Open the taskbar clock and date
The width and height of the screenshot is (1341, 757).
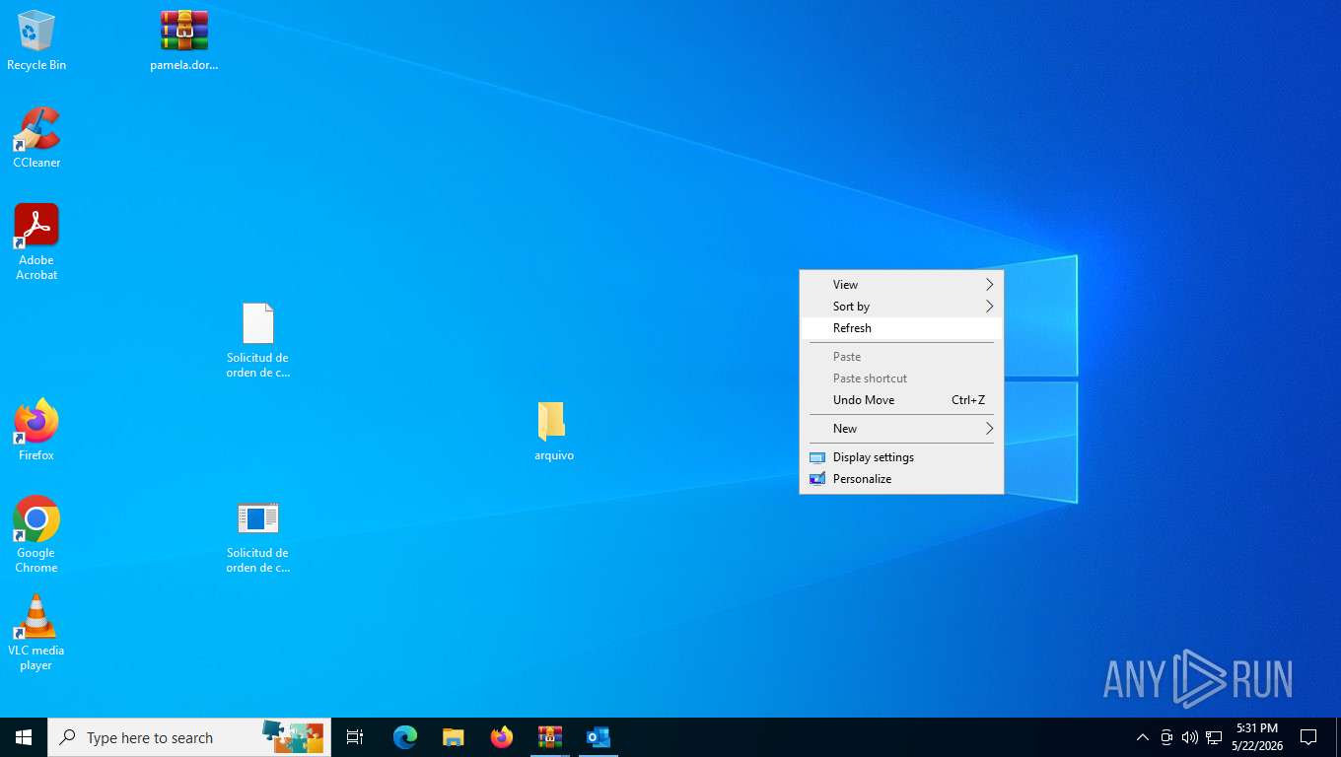(x=1257, y=737)
